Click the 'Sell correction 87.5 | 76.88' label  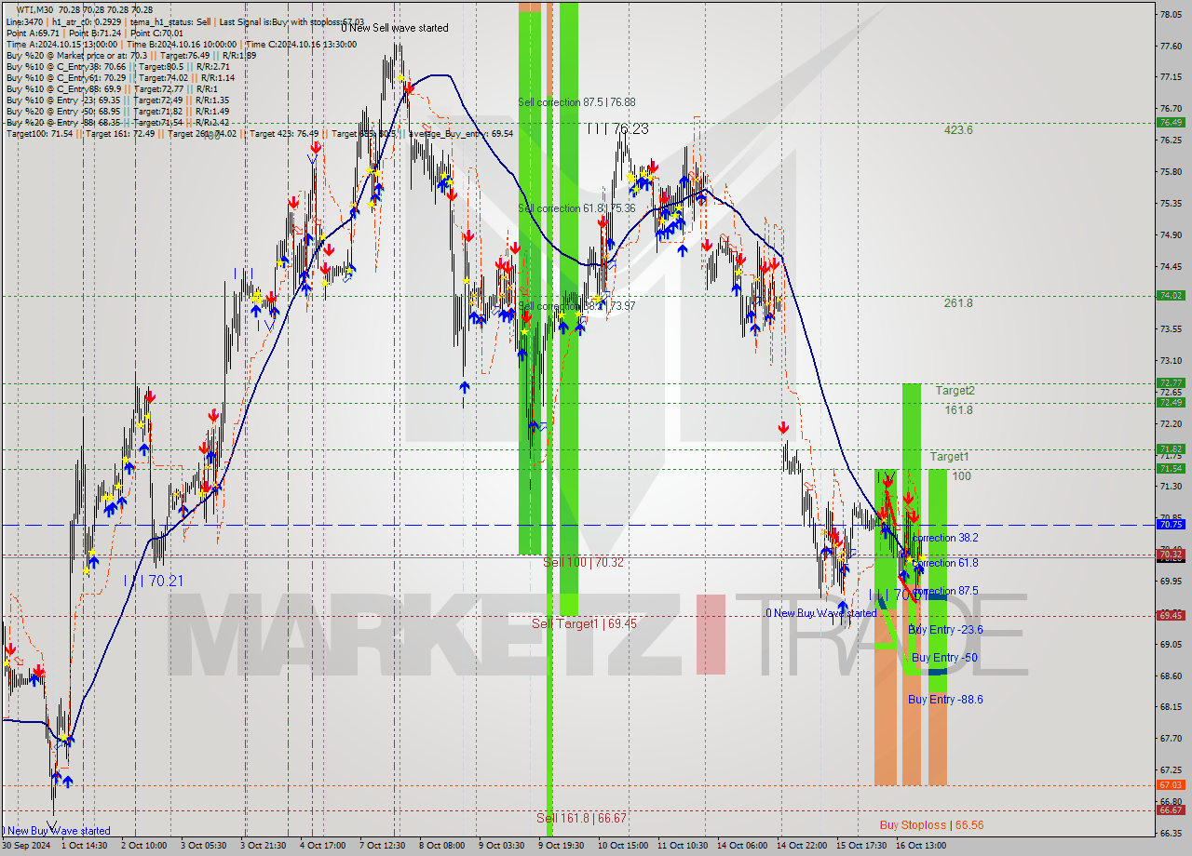point(577,102)
